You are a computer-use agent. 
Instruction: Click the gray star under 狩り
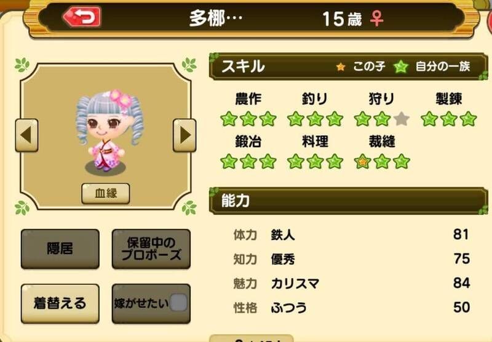click(x=402, y=119)
